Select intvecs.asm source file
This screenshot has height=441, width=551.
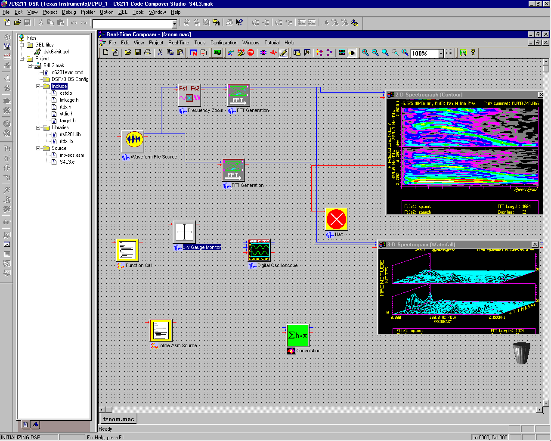(72, 155)
